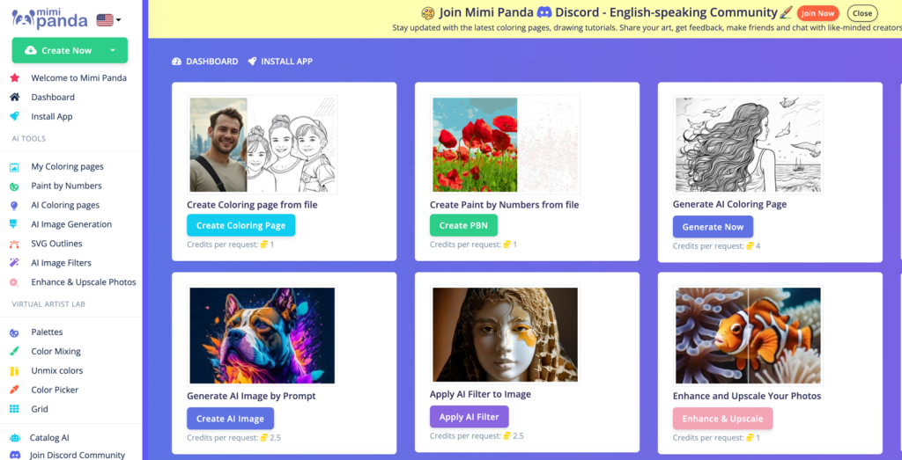This screenshot has height=460, width=902.
Task: Open Join Discord Community link
Action: [x=78, y=455]
